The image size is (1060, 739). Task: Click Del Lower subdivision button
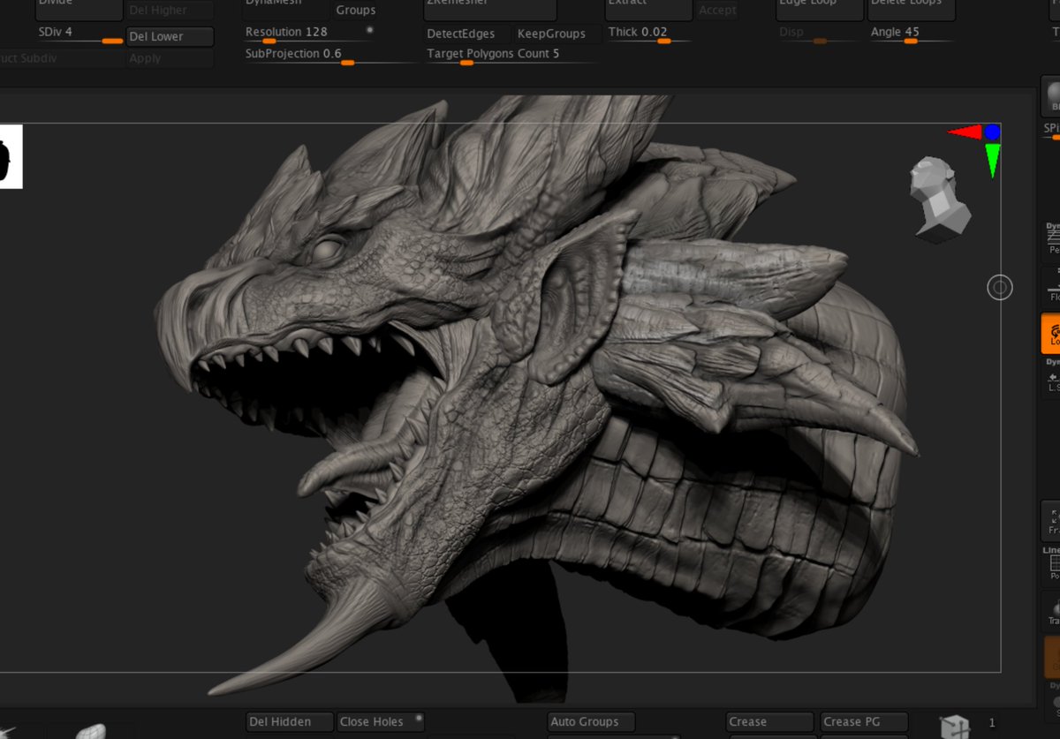click(170, 36)
